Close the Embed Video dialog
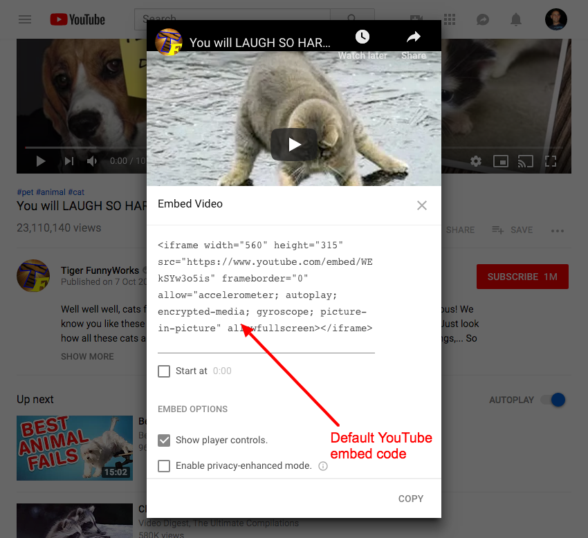588x538 pixels. coord(422,205)
